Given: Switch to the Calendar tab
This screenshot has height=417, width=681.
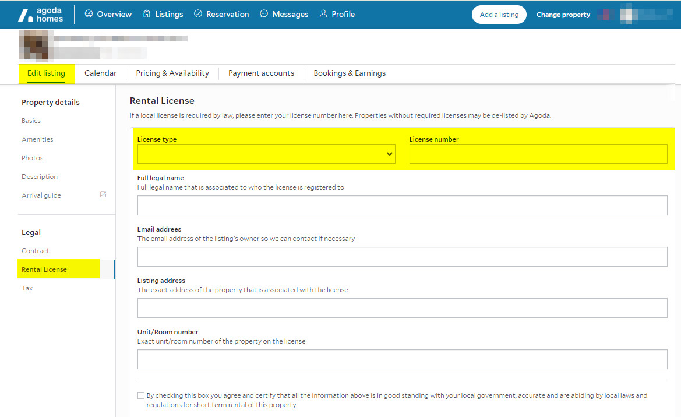Looking at the screenshot, I should click(100, 73).
